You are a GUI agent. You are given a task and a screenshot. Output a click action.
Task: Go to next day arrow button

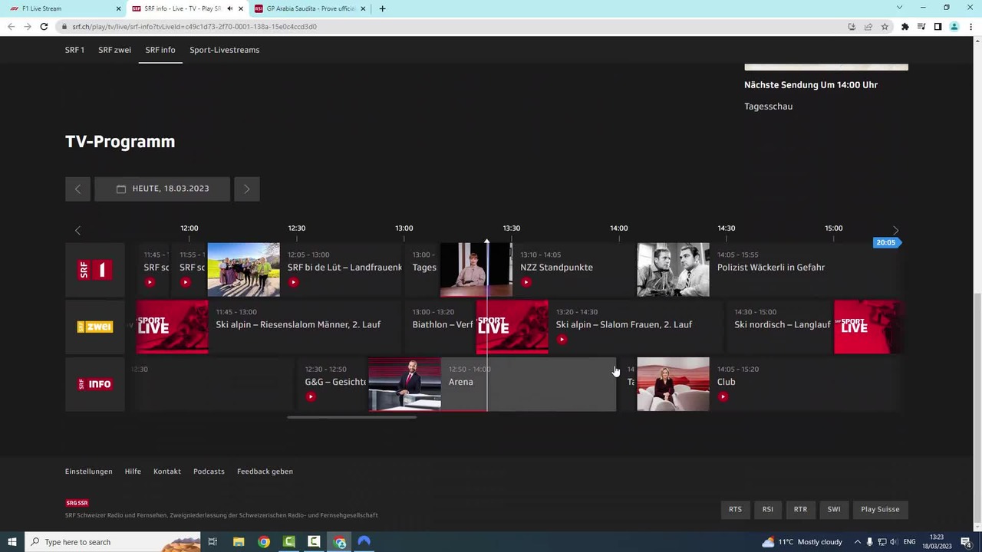point(246,189)
